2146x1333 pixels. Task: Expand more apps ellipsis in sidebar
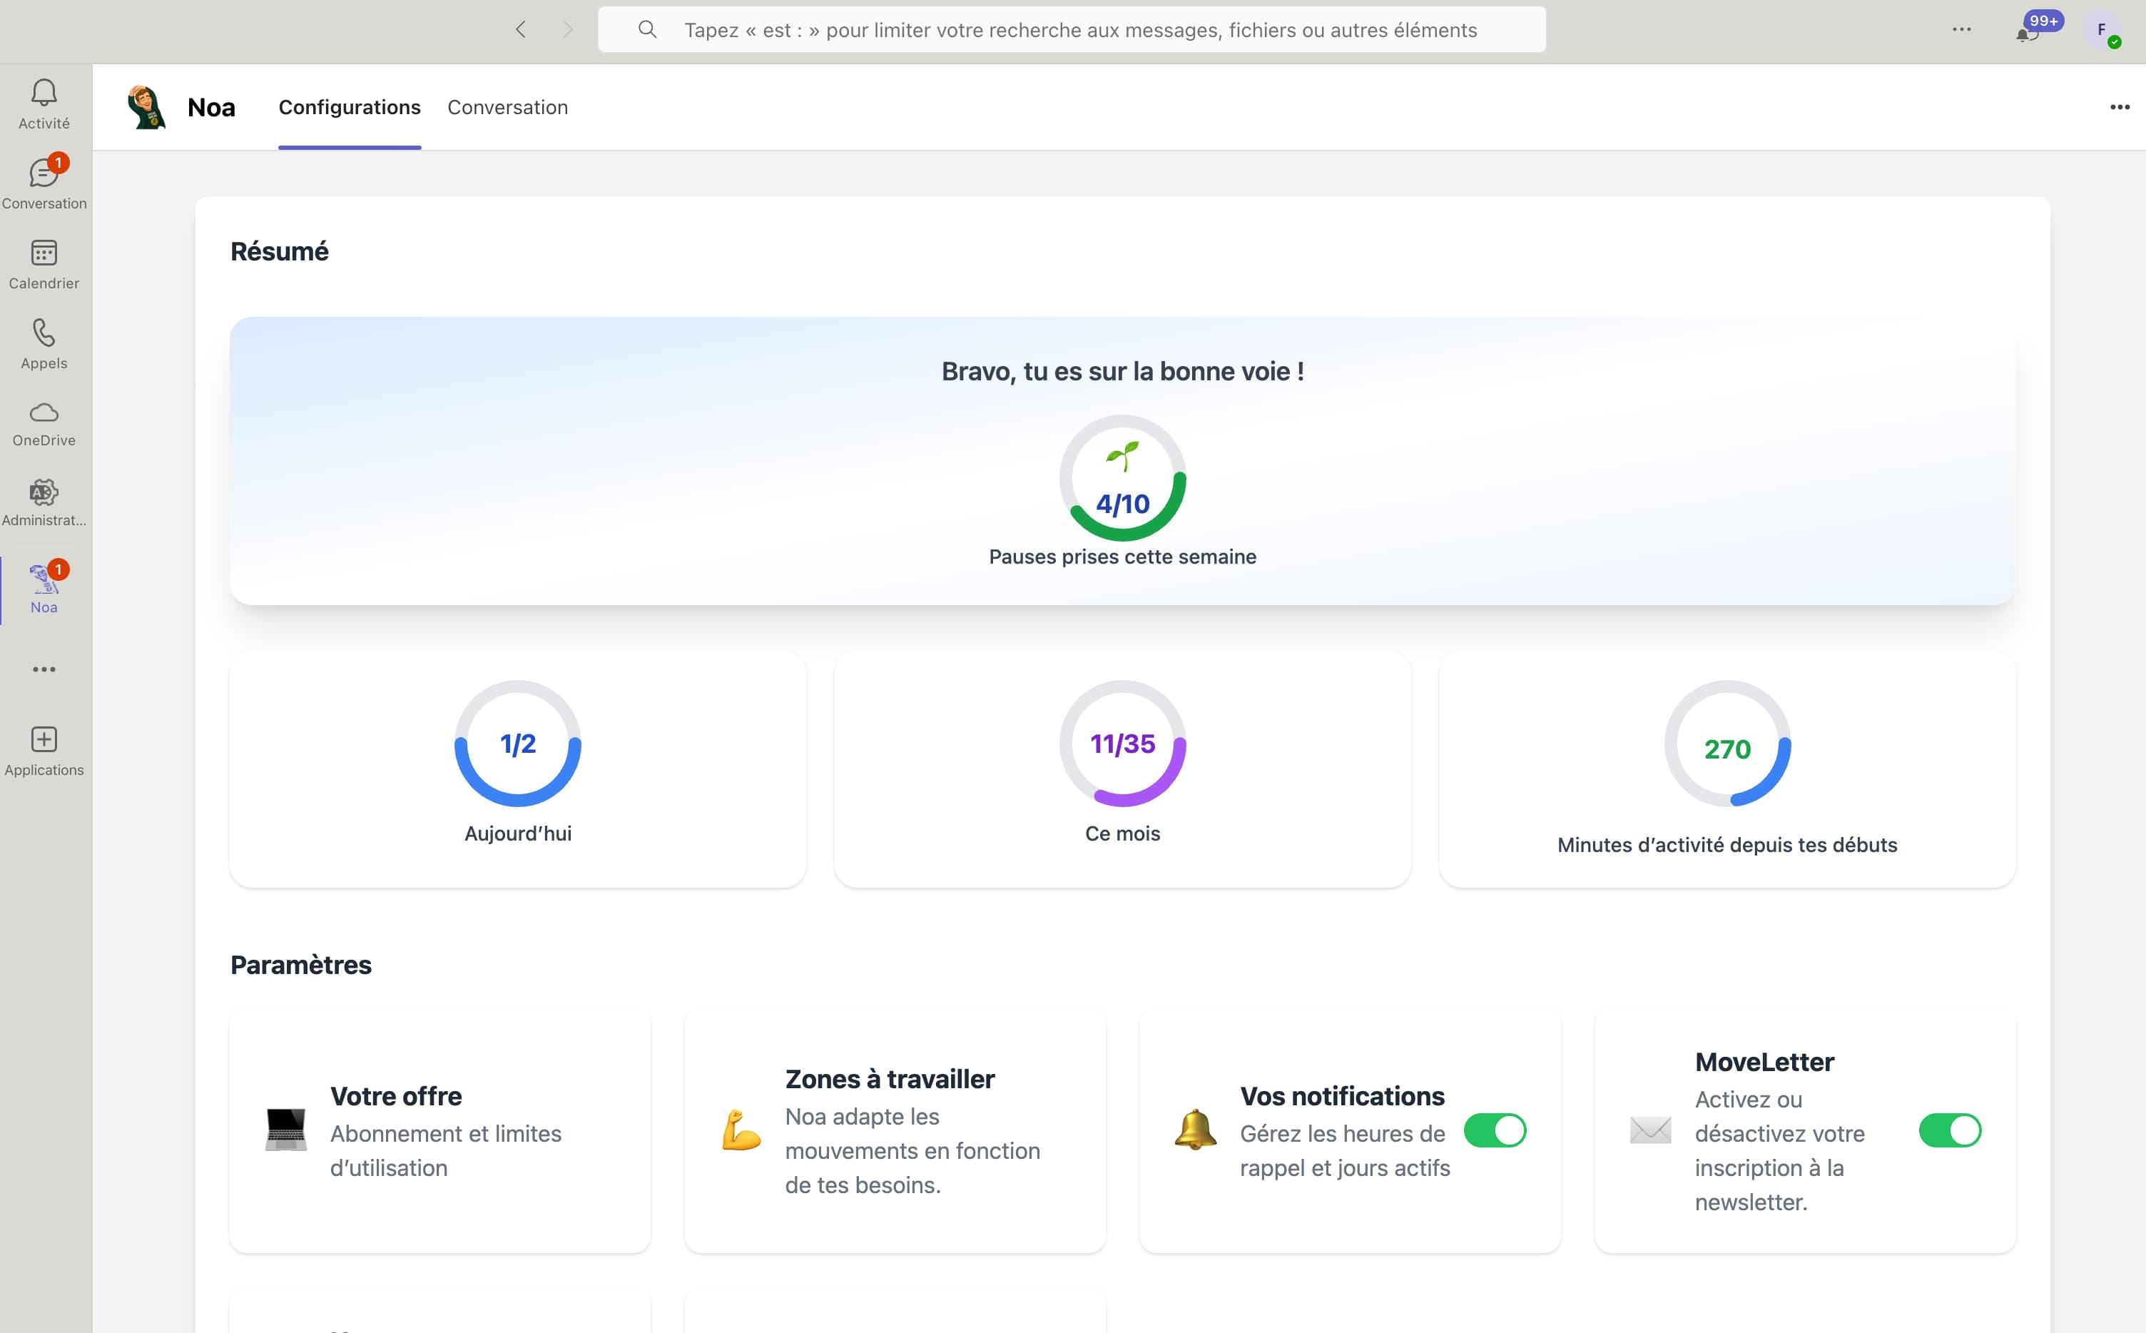[44, 669]
